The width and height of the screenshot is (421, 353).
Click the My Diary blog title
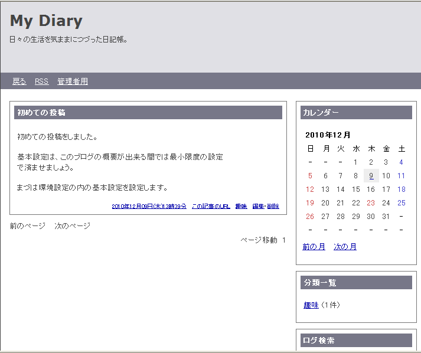(x=46, y=21)
